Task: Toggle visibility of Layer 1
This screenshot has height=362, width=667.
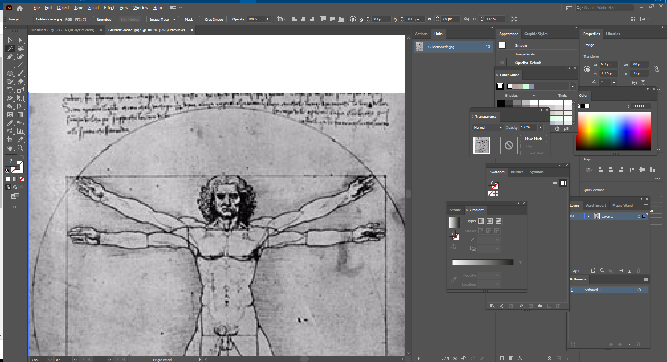Action: coord(572,216)
